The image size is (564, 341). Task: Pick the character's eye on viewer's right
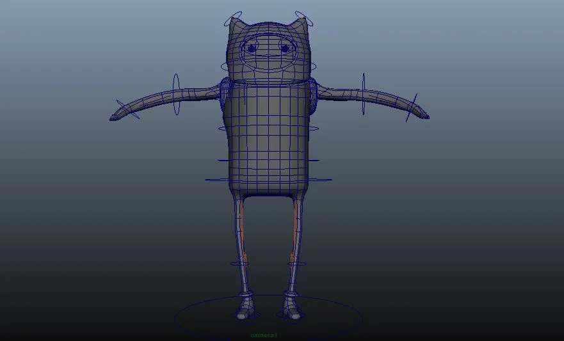(x=286, y=48)
